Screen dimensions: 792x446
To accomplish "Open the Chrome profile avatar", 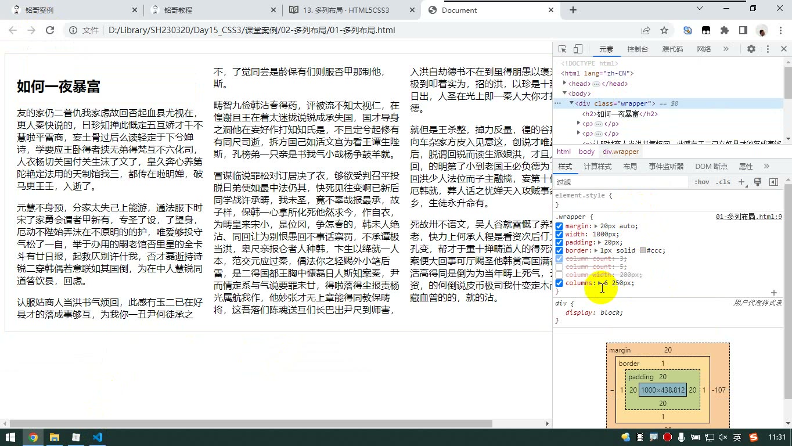I will (762, 30).
